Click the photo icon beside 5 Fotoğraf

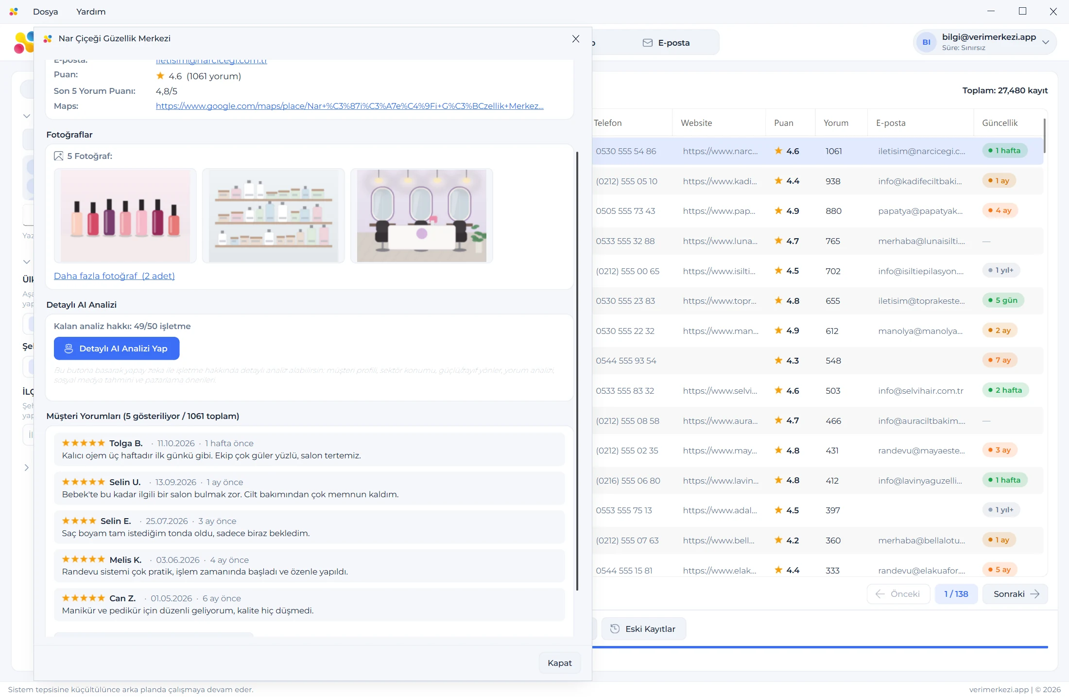click(59, 156)
